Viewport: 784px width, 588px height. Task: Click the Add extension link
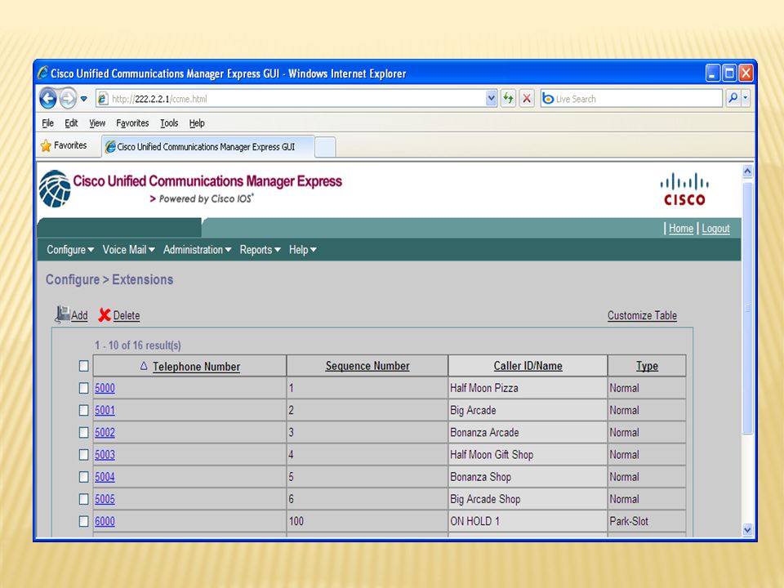(79, 315)
